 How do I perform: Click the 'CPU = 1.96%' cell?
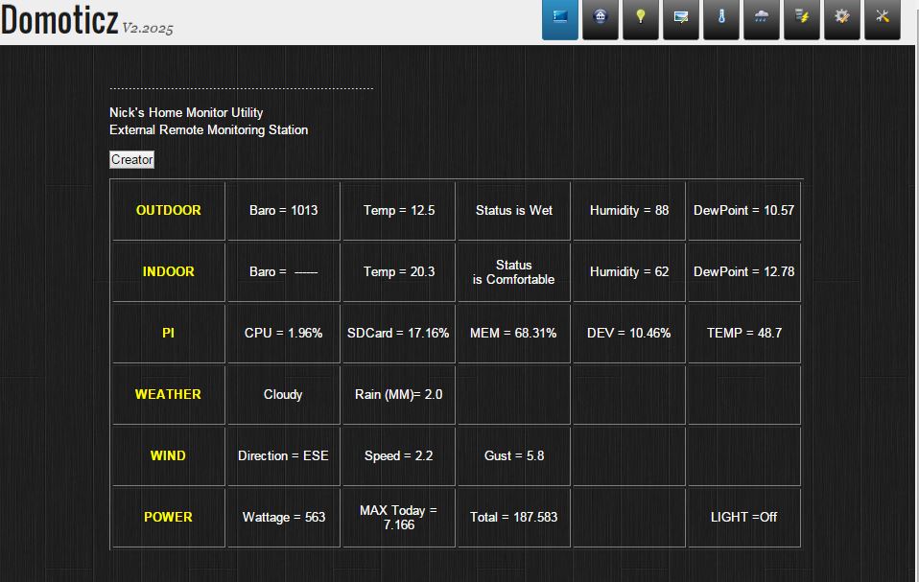284,333
